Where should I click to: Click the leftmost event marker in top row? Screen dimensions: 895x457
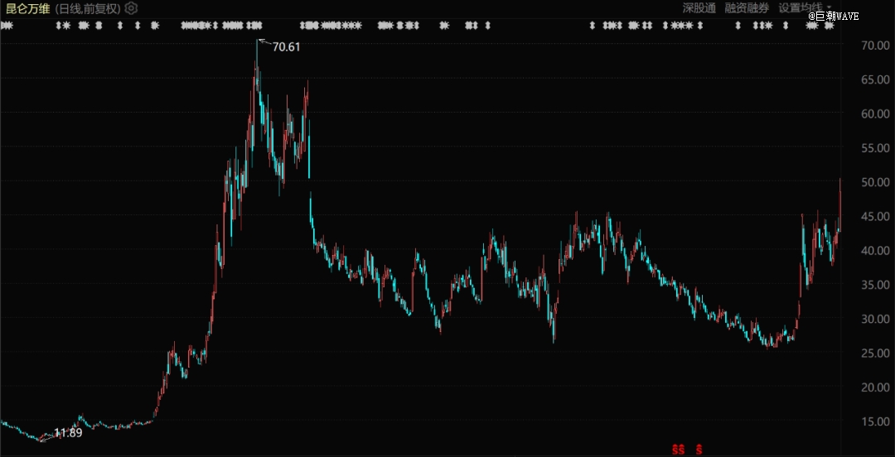pos(6,26)
